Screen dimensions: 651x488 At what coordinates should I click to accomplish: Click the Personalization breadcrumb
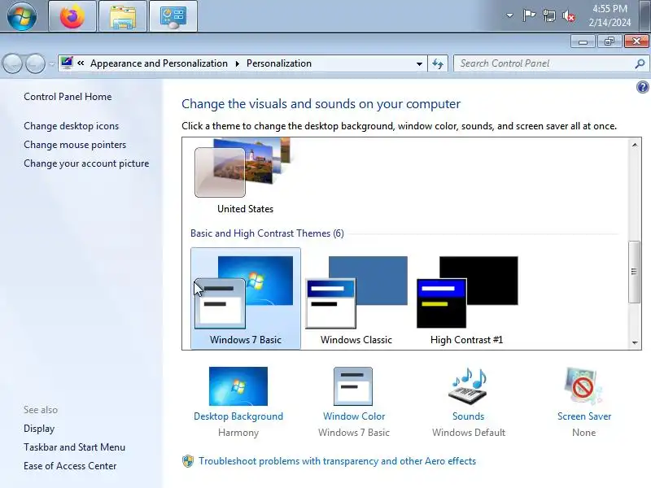tap(279, 63)
